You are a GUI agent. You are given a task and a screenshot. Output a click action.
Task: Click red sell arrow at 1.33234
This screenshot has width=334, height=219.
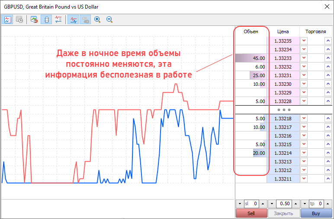pos(304,50)
